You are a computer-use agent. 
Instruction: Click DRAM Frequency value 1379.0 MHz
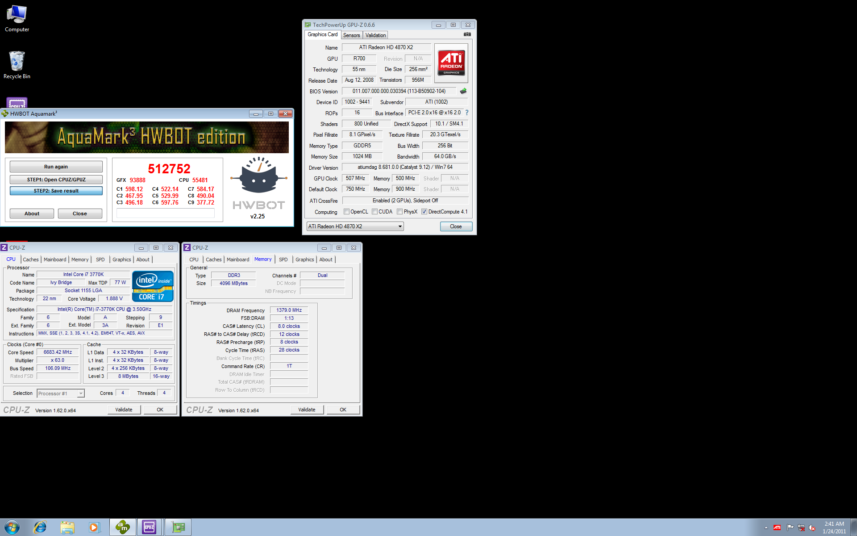289,310
